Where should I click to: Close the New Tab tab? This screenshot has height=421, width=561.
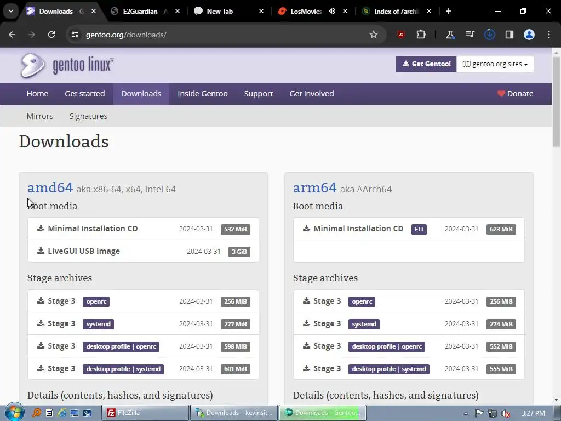point(261,11)
